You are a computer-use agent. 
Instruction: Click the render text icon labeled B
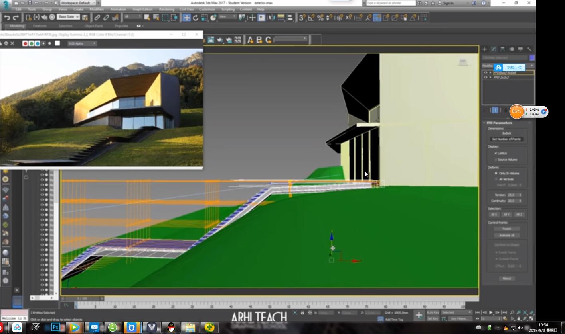coord(259,40)
